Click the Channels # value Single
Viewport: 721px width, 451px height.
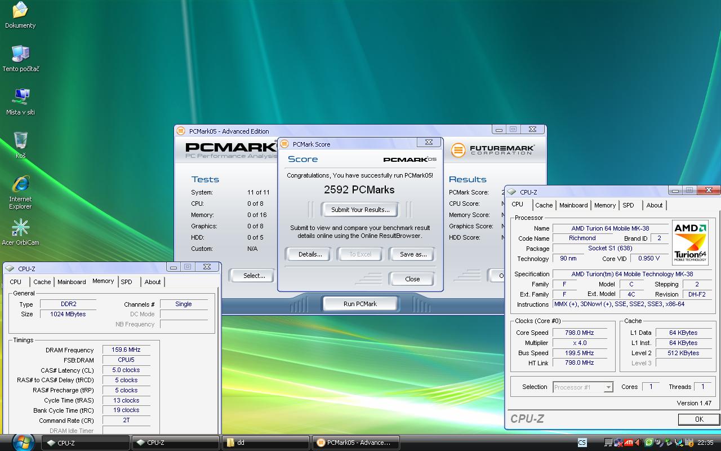pos(184,304)
